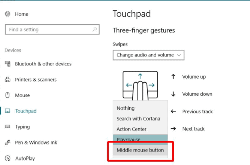
Task: Click the Pen & Windows Ink icon
Action: pos(7,142)
